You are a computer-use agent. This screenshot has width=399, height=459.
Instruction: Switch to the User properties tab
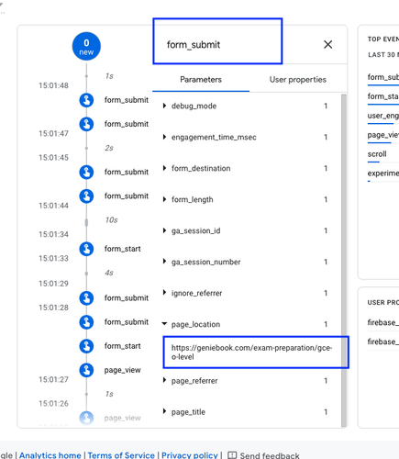click(x=298, y=80)
